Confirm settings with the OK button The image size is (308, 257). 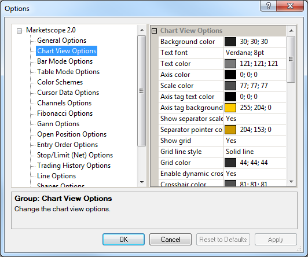pyautogui.click(x=123, y=239)
